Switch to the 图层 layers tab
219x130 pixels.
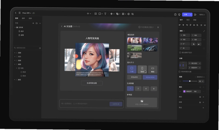coord(17,18)
